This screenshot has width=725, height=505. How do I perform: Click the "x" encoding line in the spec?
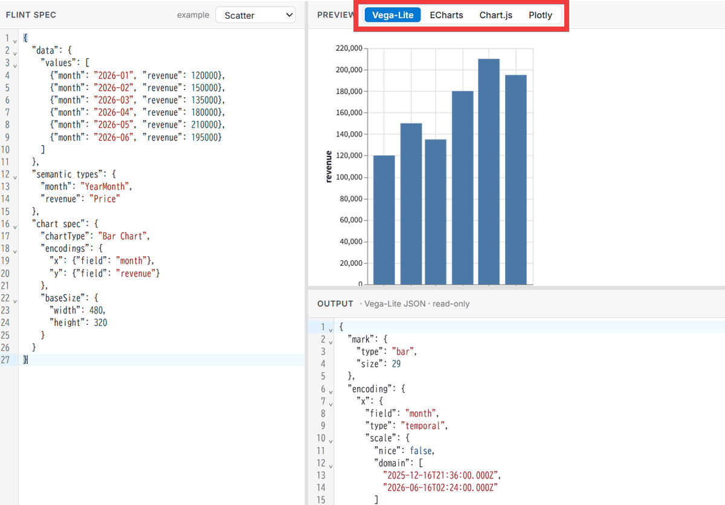tap(102, 261)
